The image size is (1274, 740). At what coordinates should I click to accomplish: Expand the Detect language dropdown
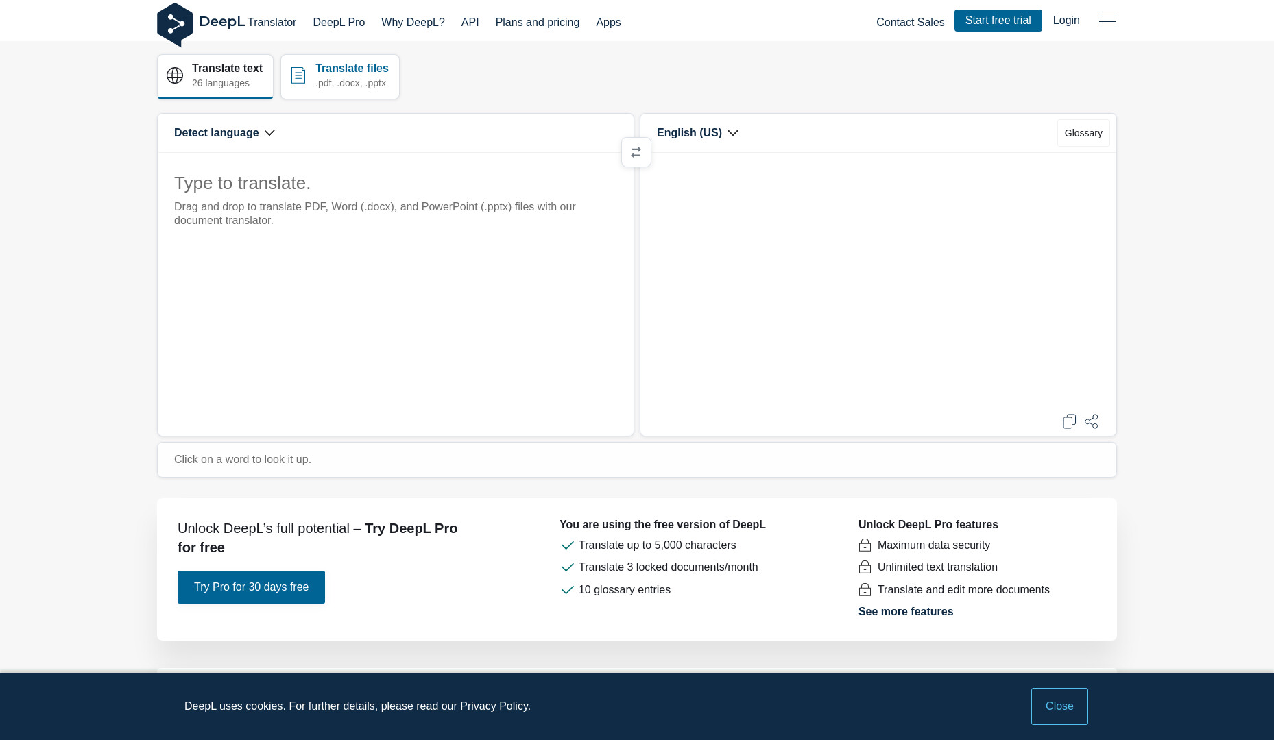tap(224, 133)
